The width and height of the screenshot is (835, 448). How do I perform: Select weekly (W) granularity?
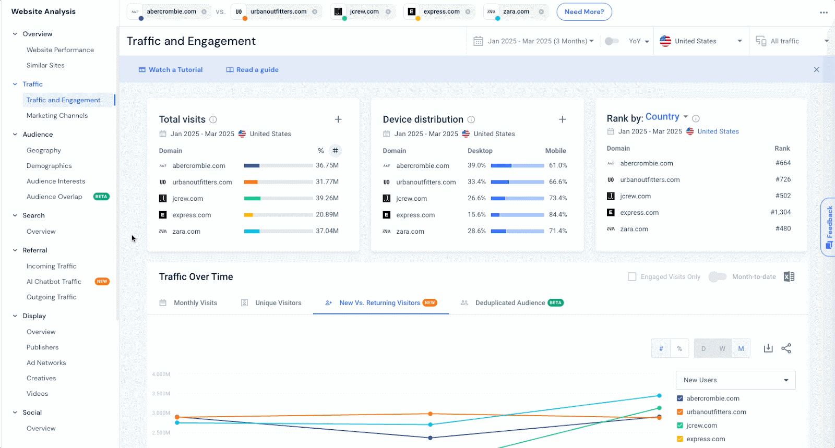[x=722, y=348]
